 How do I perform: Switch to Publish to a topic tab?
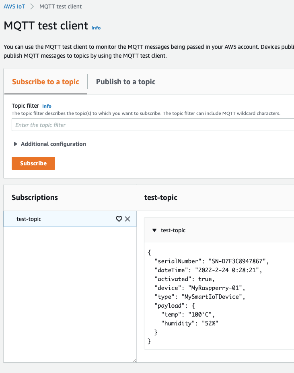click(x=125, y=82)
